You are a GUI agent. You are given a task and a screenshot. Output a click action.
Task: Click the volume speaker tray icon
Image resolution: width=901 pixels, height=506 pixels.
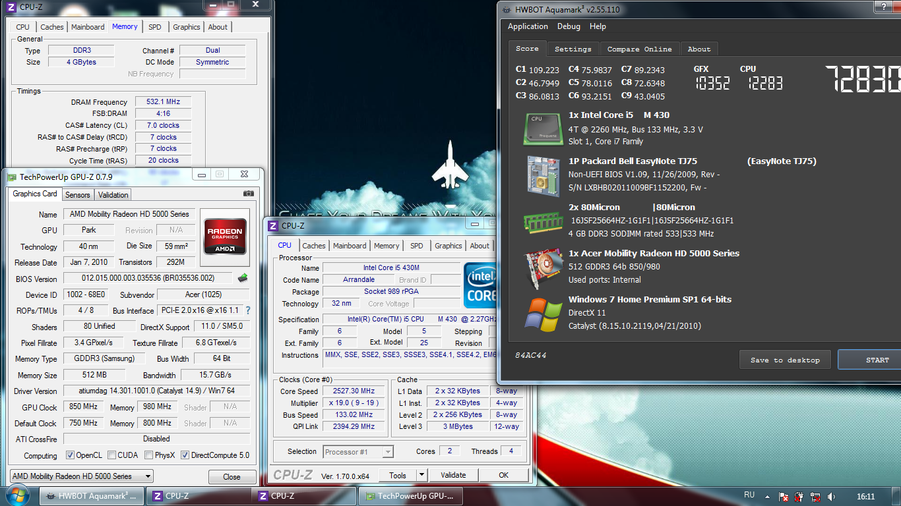point(831,496)
